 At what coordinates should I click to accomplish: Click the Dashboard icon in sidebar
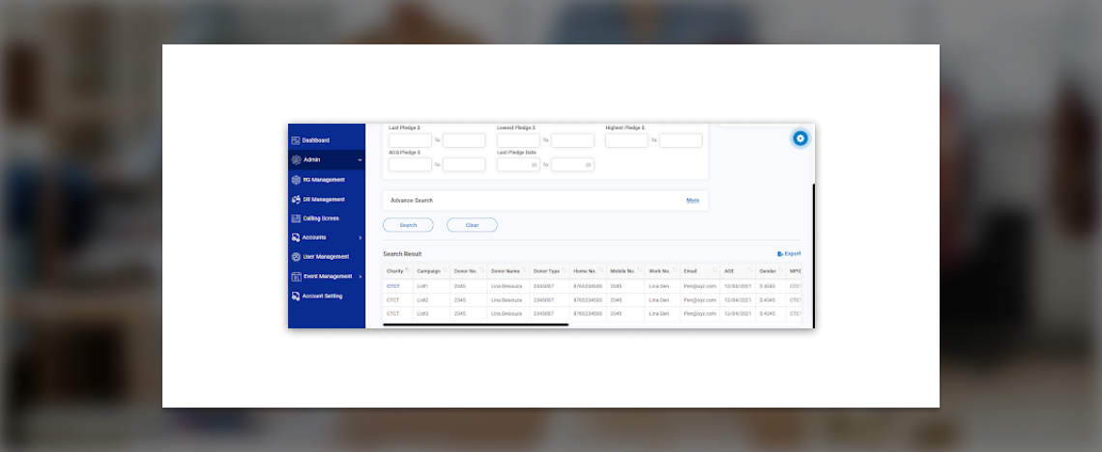tap(296, 141)
